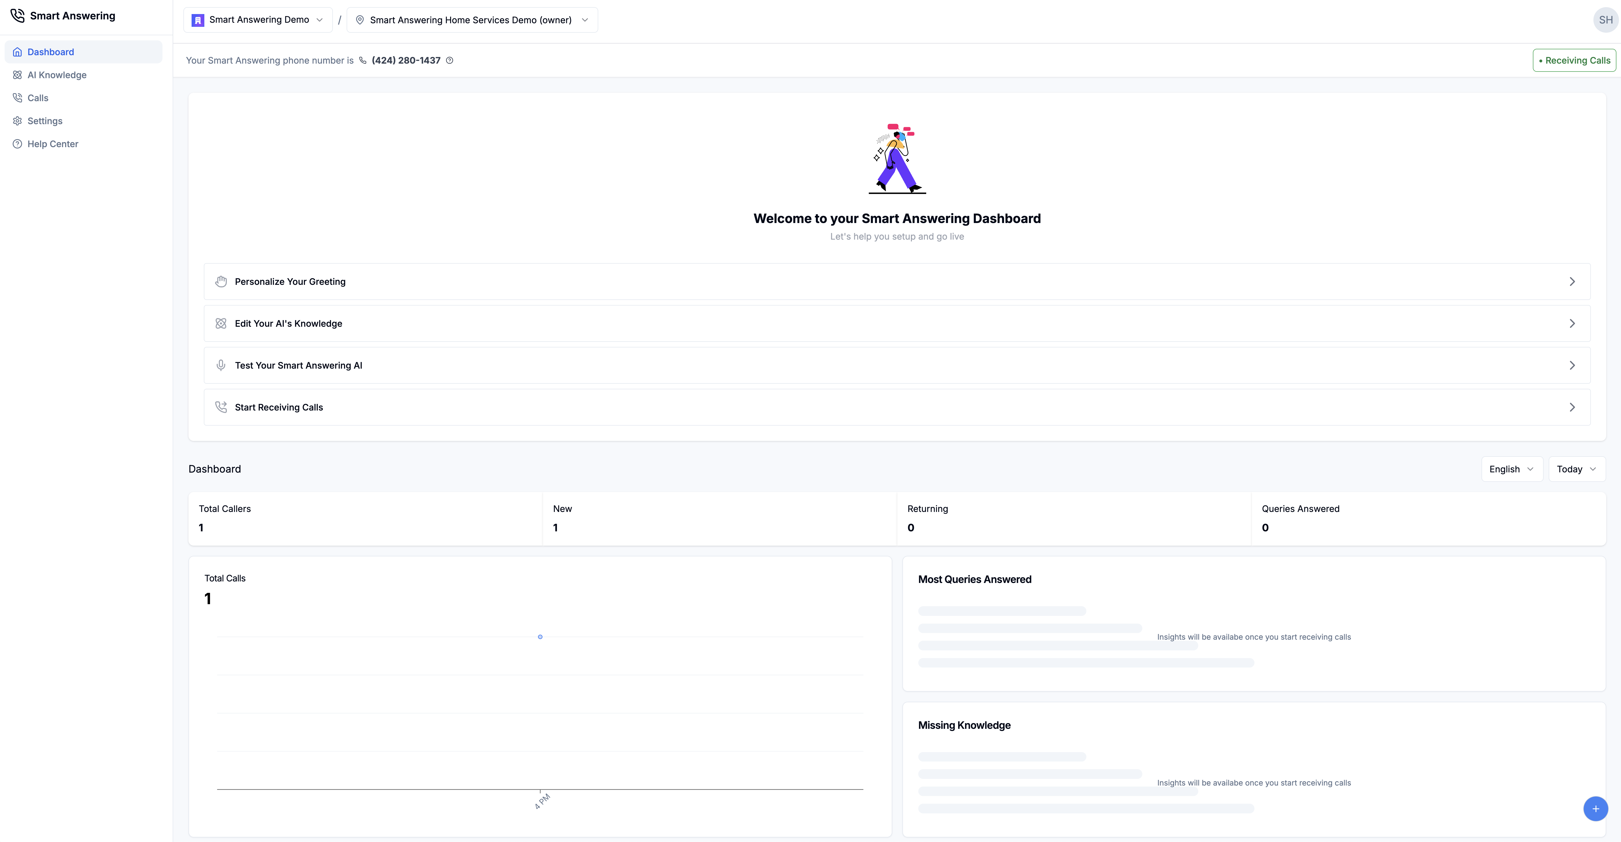Viewport: 1621px width, 842px height.
Task: Click the atom icon beside Edit Your AI's Knowledge
Action: click(x=221, y=323)
